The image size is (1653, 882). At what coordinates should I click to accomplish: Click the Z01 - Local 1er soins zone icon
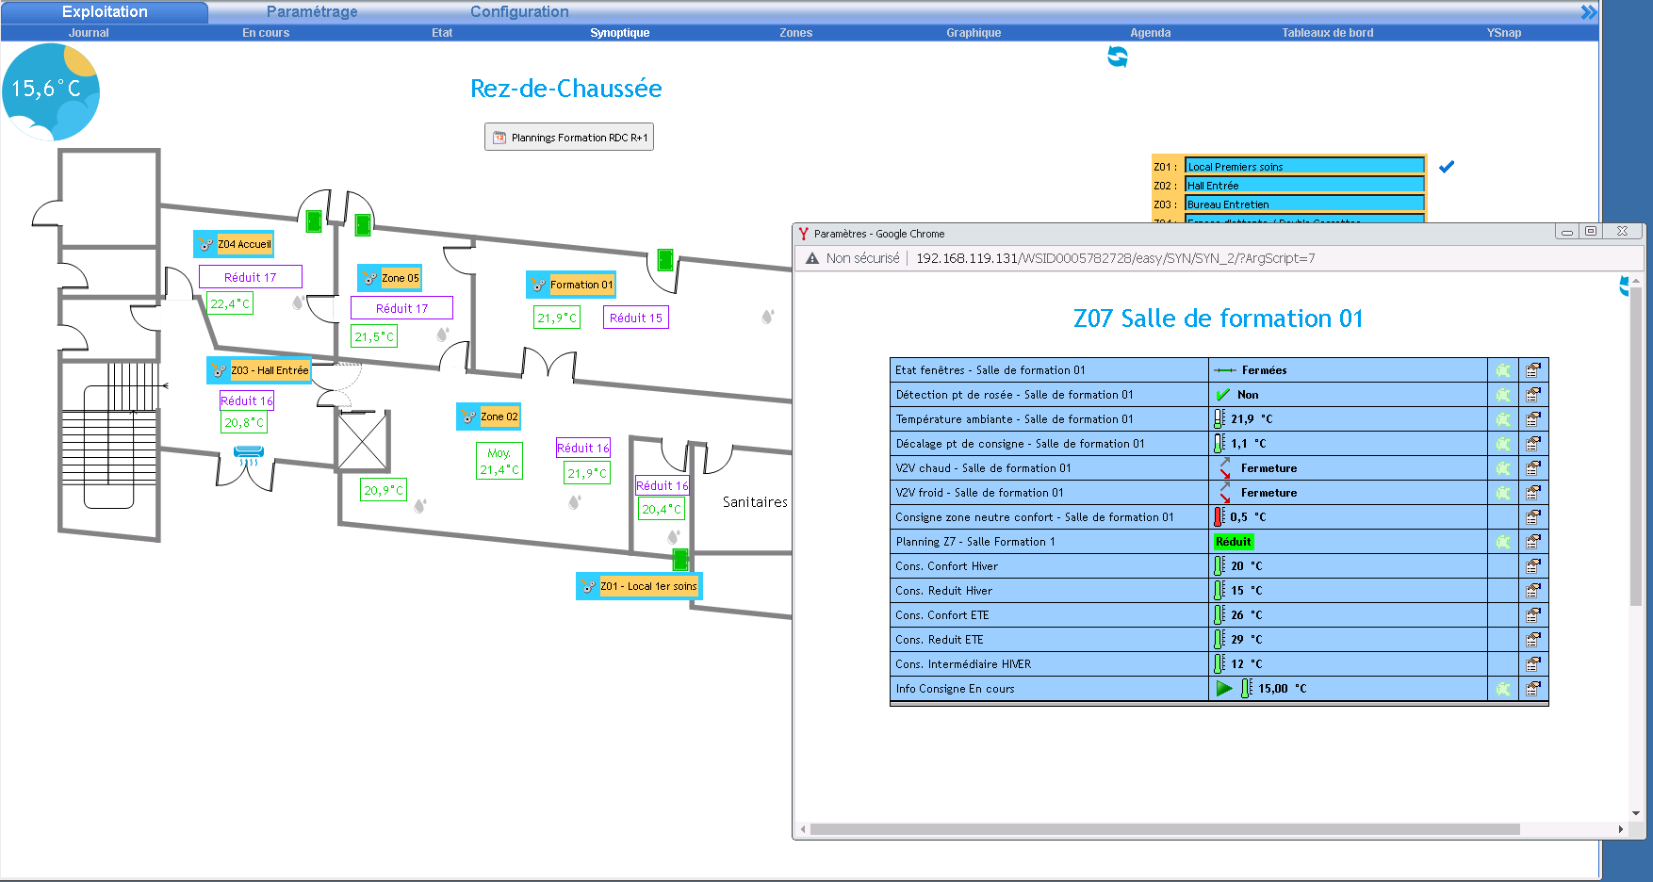[588, 586]
